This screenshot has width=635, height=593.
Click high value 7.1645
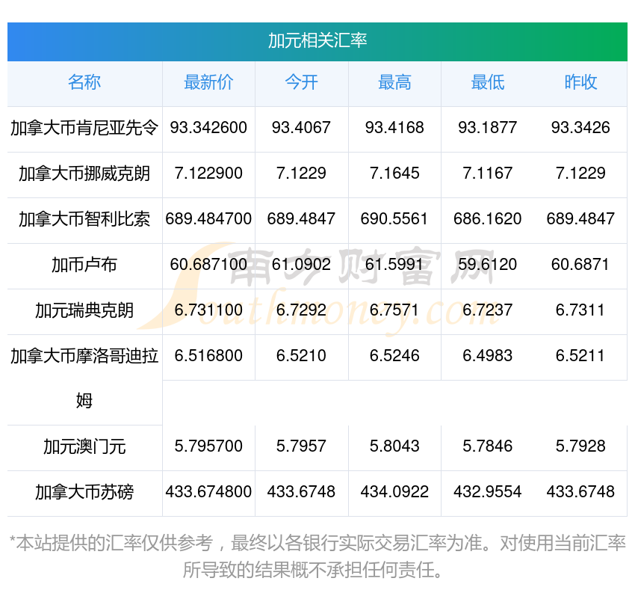[394, 173]
